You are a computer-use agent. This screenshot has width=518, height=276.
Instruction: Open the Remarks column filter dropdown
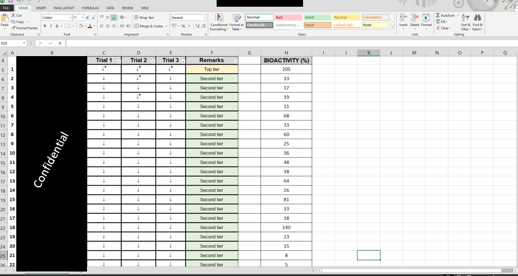pyautogui.click(x=236, y=62)
